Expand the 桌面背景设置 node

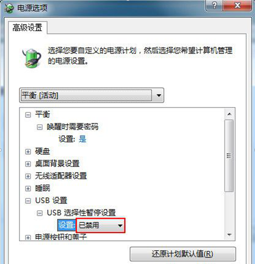(28, 164)
